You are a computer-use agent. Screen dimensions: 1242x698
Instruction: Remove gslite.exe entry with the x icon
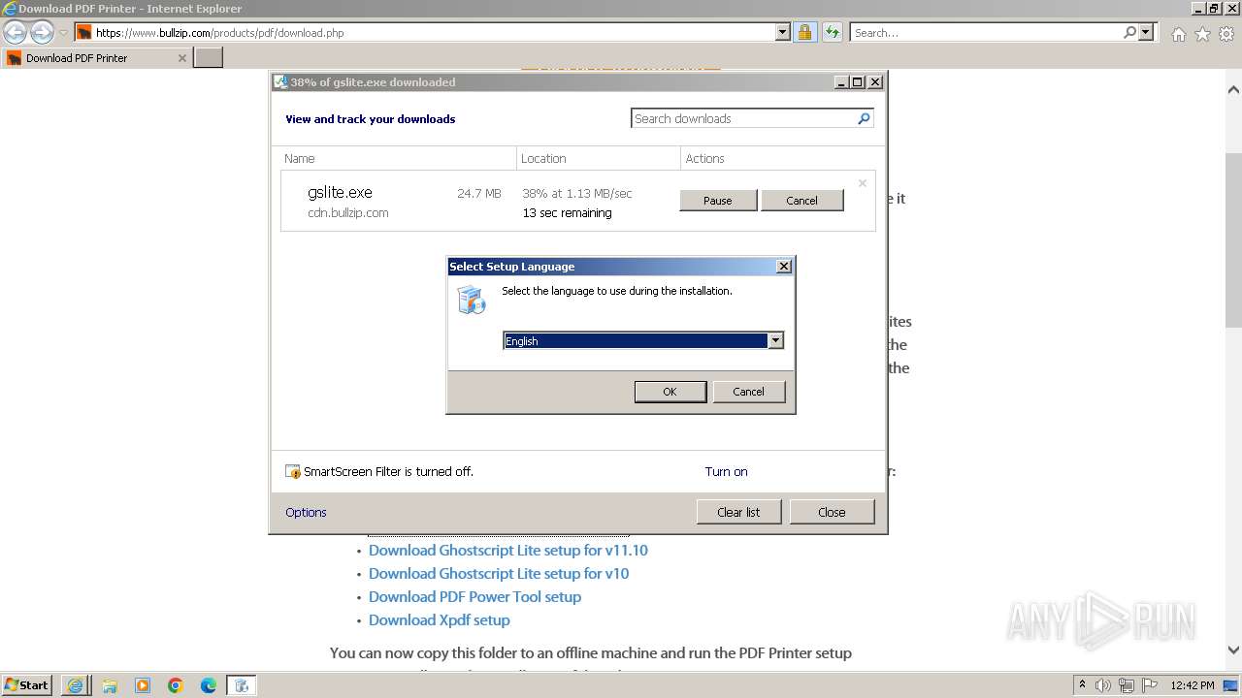(862, 182)
